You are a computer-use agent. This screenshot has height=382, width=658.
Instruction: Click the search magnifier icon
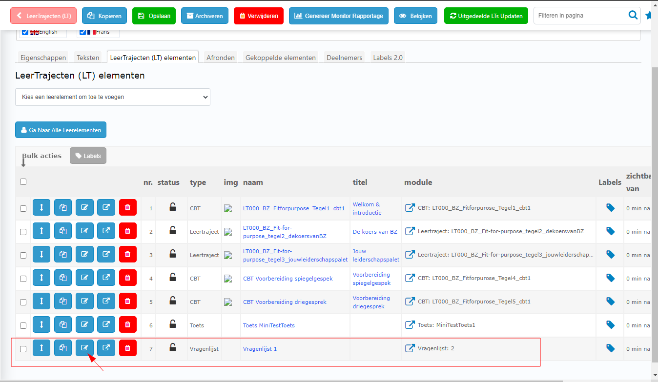[633, 16]
